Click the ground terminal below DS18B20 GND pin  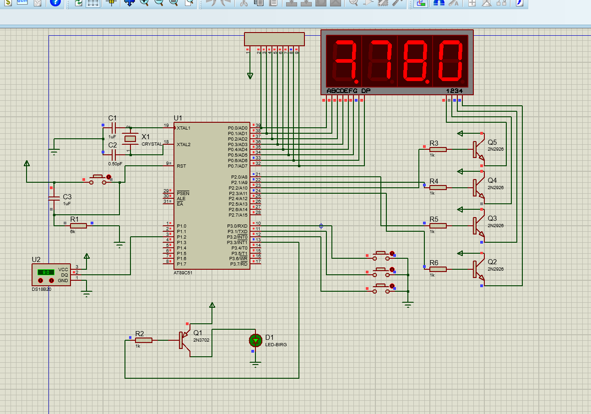[87, 294]
